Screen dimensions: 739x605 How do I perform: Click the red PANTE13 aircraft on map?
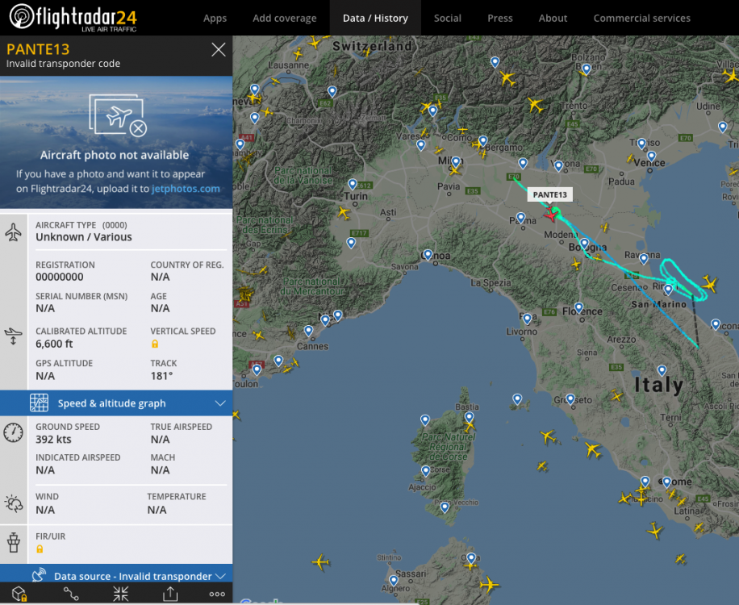(550, 214)
